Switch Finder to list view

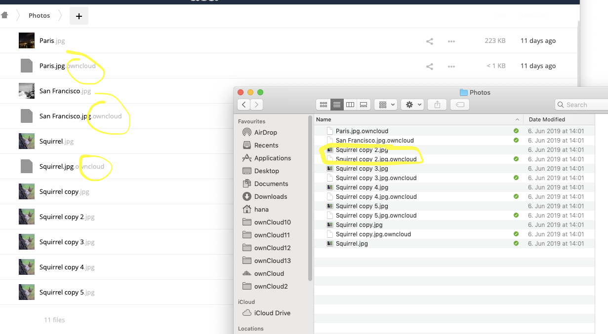pos(337,104)
